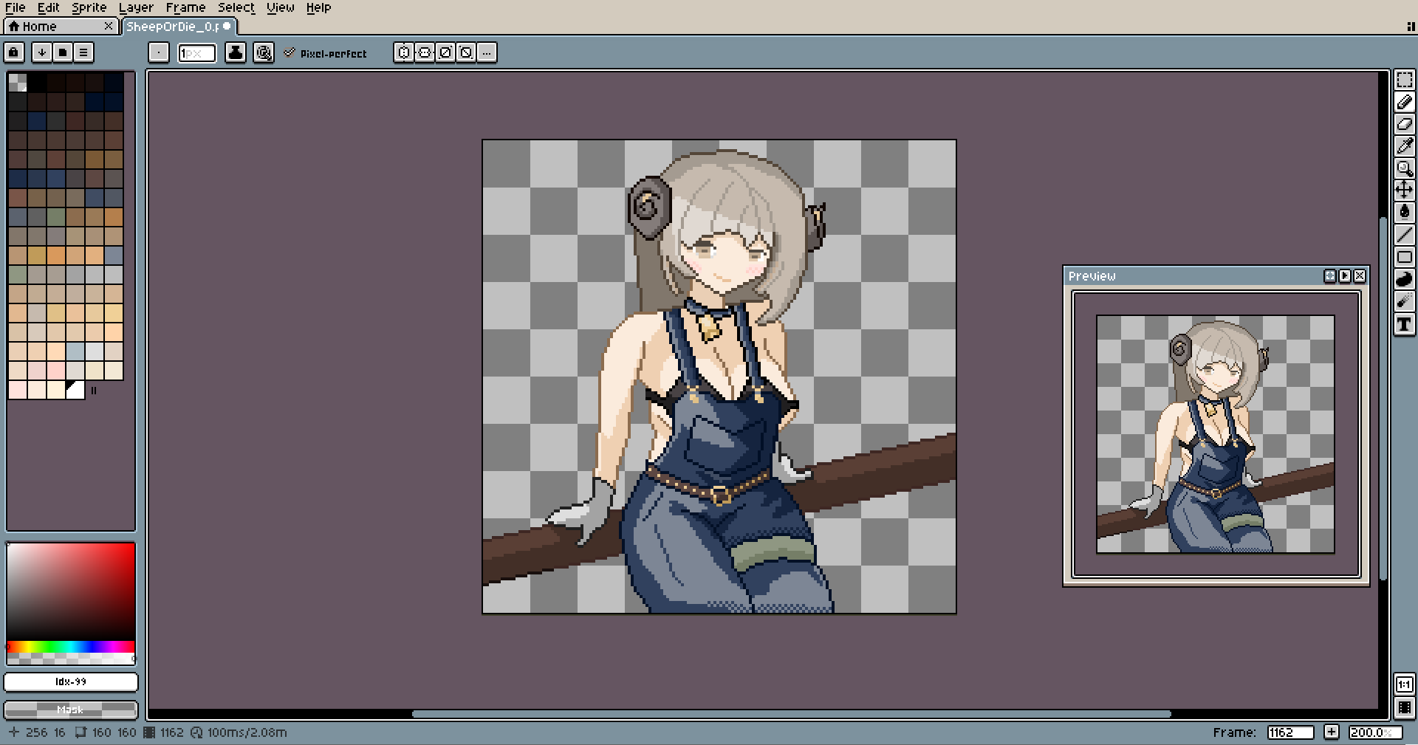Open the View menu
The height and width of the screenshot is (745, 1418).
click(281, 7)
